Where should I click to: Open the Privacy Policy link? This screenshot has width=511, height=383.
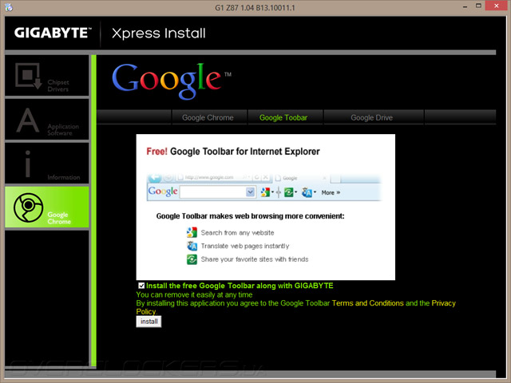point(443,303)
